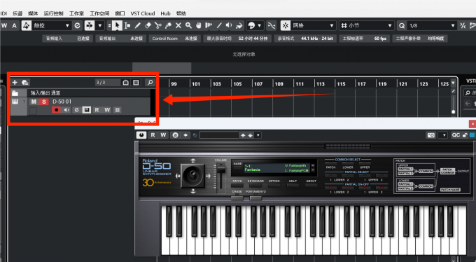Image resolution: width=476 pixels, height=262 pixels.
Task: Click the Add Track plus icon
Action: 15,83
